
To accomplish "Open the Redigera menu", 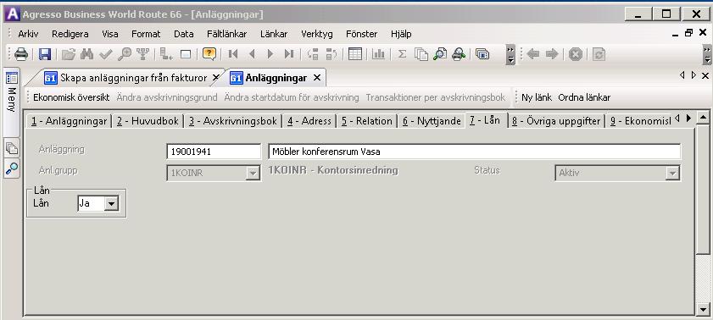I will 70,34.
